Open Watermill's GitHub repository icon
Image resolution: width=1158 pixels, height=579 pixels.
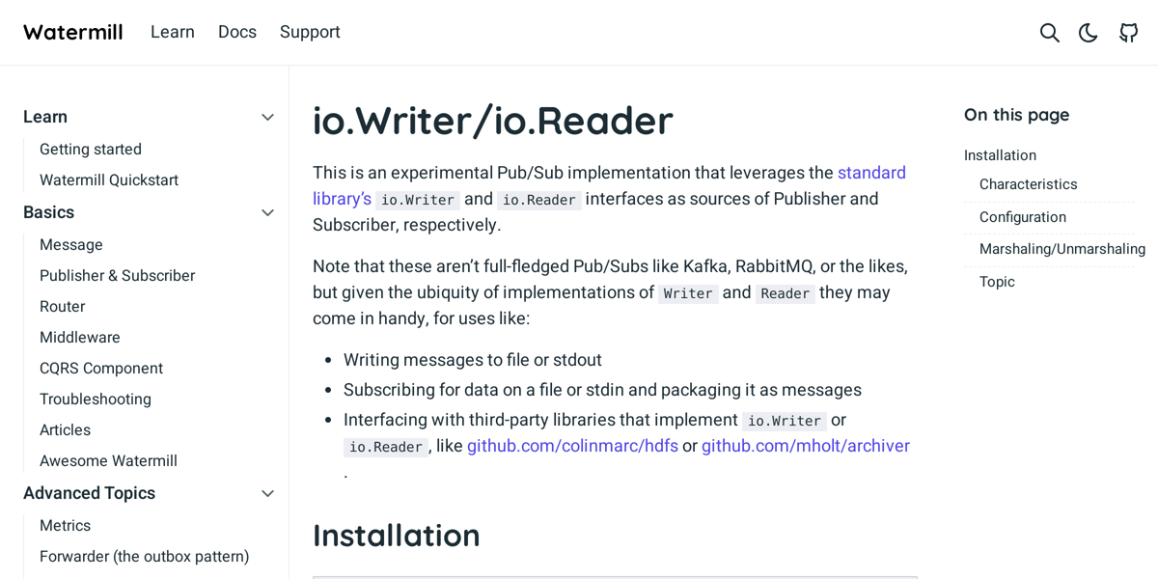(1128, 32)
